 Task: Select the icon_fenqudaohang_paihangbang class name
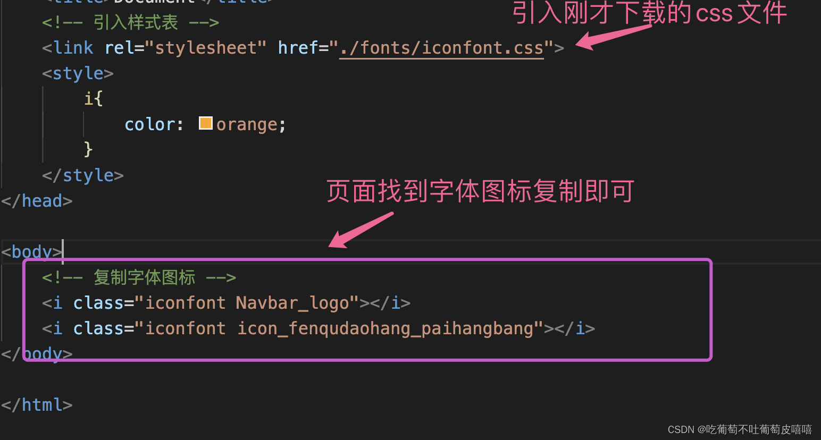pyautogui.click(x=386, y=328)
